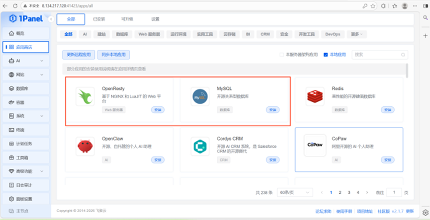430x220 pixels.
Task: Filter by AI category tag
Action: [85, 34]
